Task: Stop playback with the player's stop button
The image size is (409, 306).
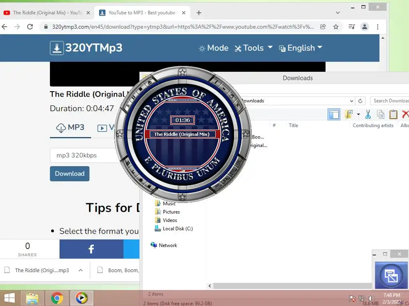Action: (141, 89)
